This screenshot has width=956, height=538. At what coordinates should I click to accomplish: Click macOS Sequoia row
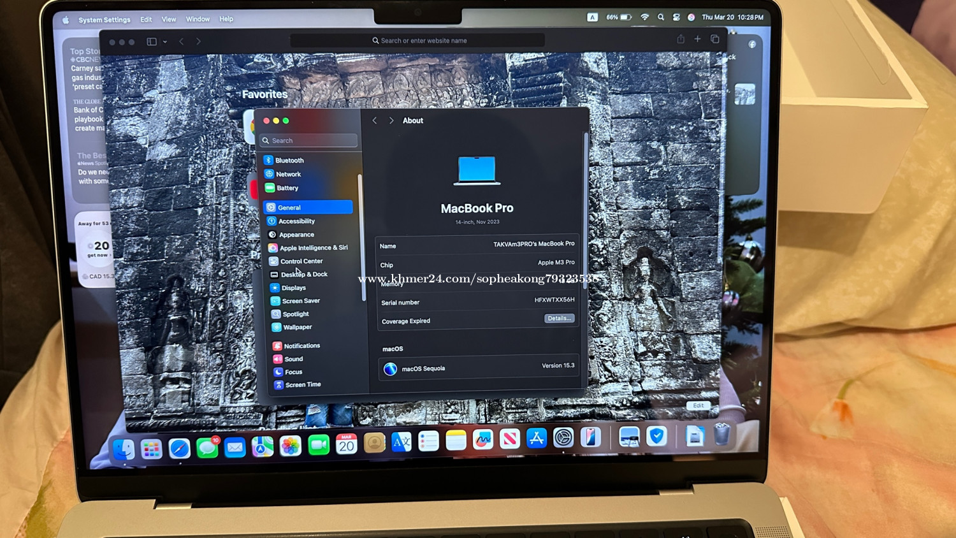click(x=479, y=367)
